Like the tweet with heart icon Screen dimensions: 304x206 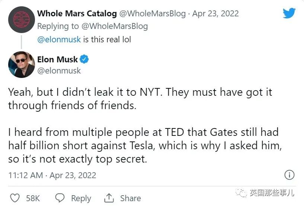tap(15, 198)
